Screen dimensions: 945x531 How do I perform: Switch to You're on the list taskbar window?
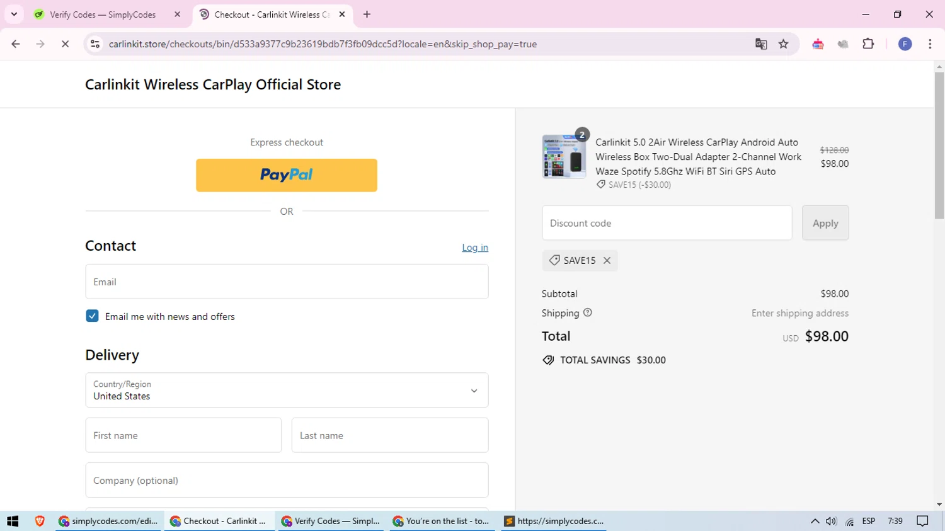pos(443,521)
